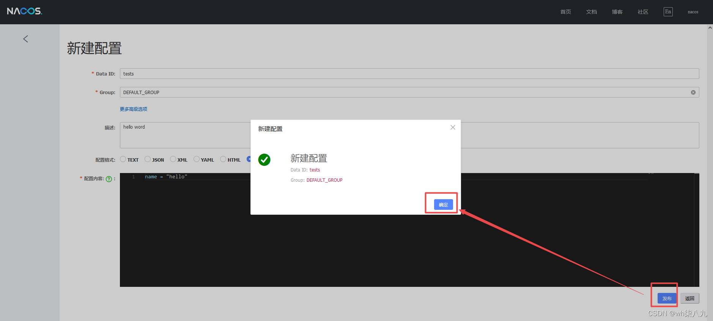Click the dialog title 新建配置
This screenshot has width=713, height=321.
(270, 129)
